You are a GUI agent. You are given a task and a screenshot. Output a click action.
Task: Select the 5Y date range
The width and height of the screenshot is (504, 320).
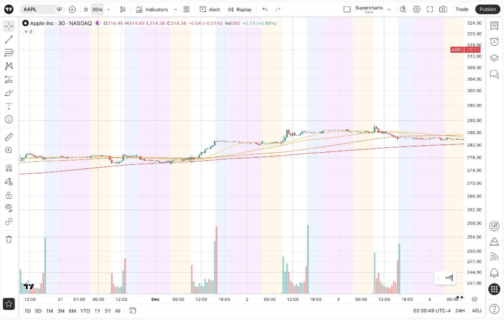pyautogui.click(x=108, y=311)
